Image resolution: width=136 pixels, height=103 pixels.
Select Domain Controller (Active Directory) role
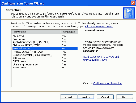(x=45, y=55)
